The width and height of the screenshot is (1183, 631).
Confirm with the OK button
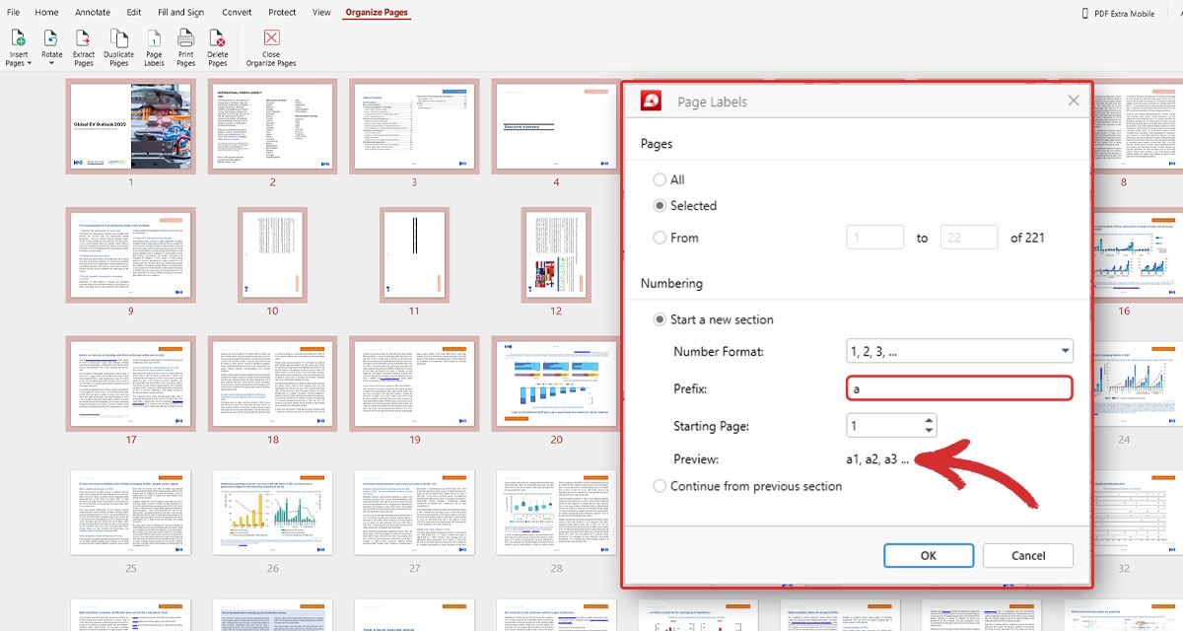point(929,555)
